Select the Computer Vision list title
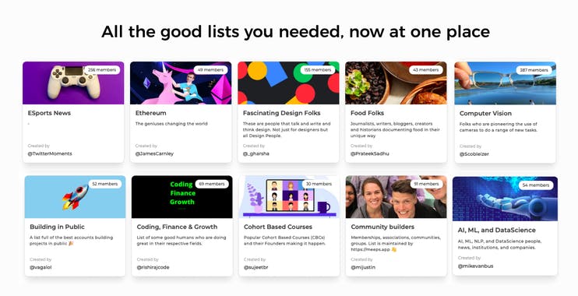This screenshot has width=578, height=296. [485, 113]
